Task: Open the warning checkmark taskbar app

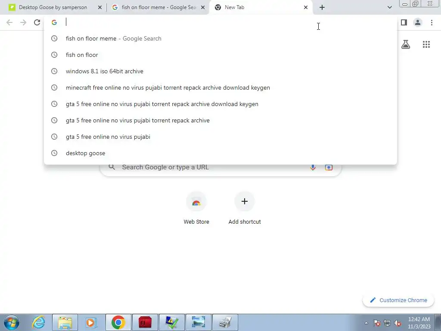Action: (x=171, y=322)
